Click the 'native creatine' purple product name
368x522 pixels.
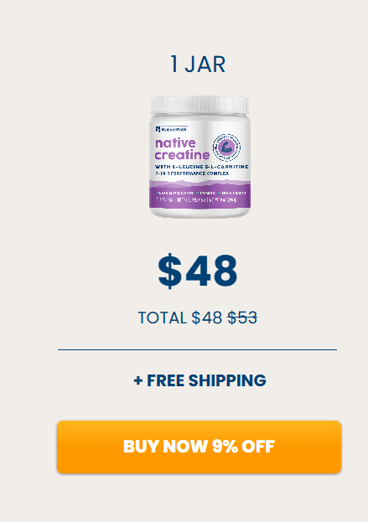pos(182,149)
